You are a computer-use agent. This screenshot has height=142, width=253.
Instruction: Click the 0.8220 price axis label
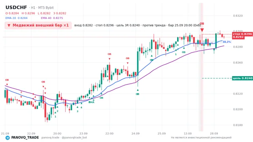[x=238, y=94]
